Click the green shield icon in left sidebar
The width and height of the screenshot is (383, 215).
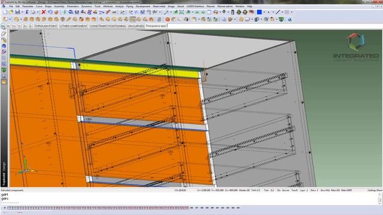pyautogui.click(x=4, y=70)
